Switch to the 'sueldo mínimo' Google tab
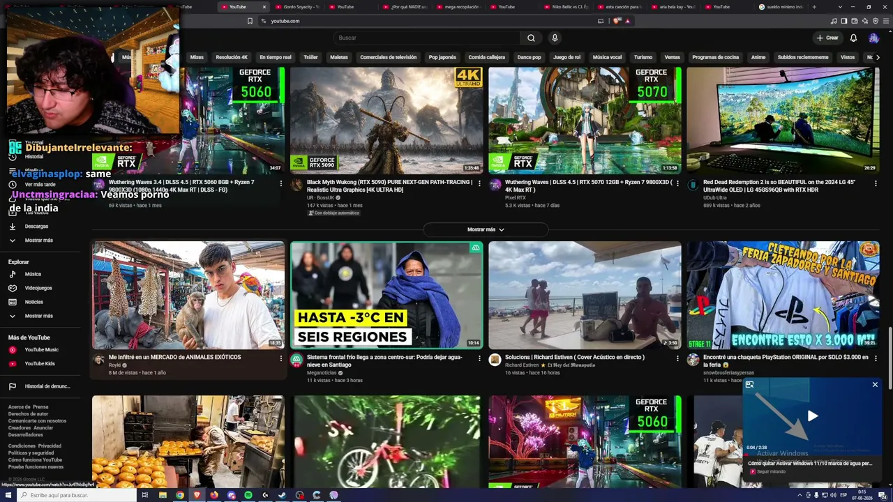893x502 pixels. tap(779, 7)
